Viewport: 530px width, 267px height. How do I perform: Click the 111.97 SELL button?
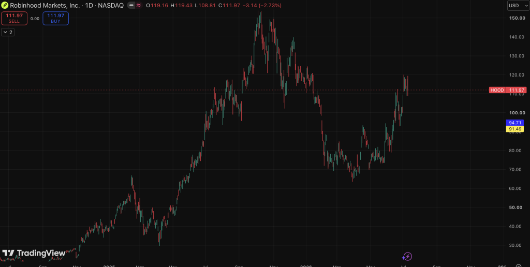coord(14,18)
